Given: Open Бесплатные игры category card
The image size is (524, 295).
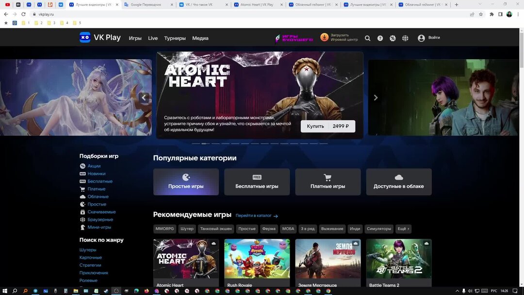Looking at the screenshot, I should (257, 182).
